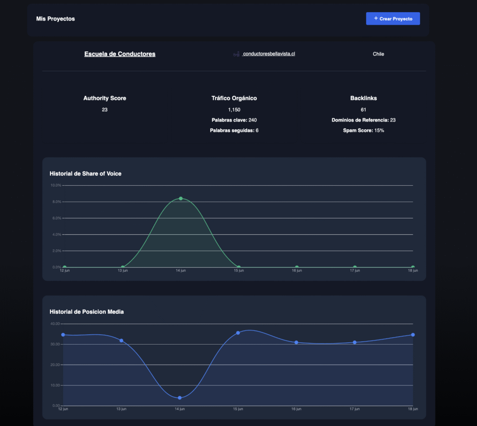This screenshot has height=426, width=477.
Task: Open the conductoresbellavista.cl website link
Action: [269, 54]
